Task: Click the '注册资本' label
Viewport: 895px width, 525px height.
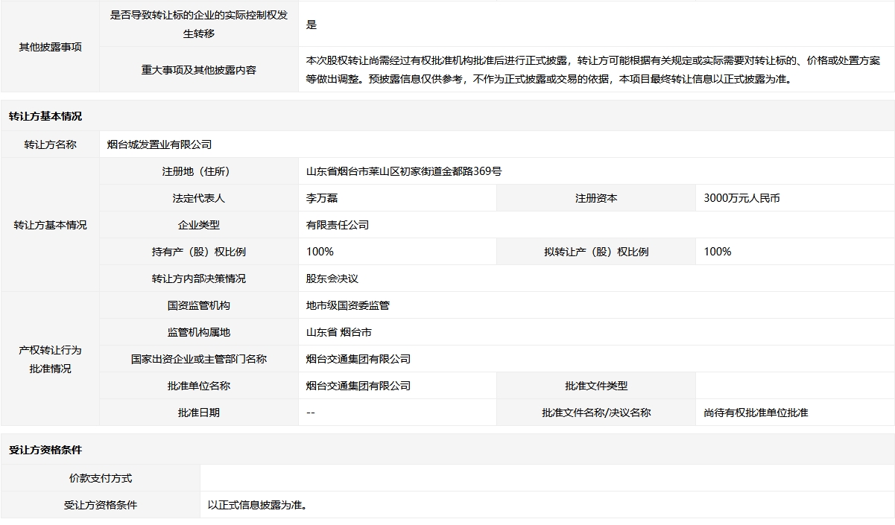Action: (596, 198)
